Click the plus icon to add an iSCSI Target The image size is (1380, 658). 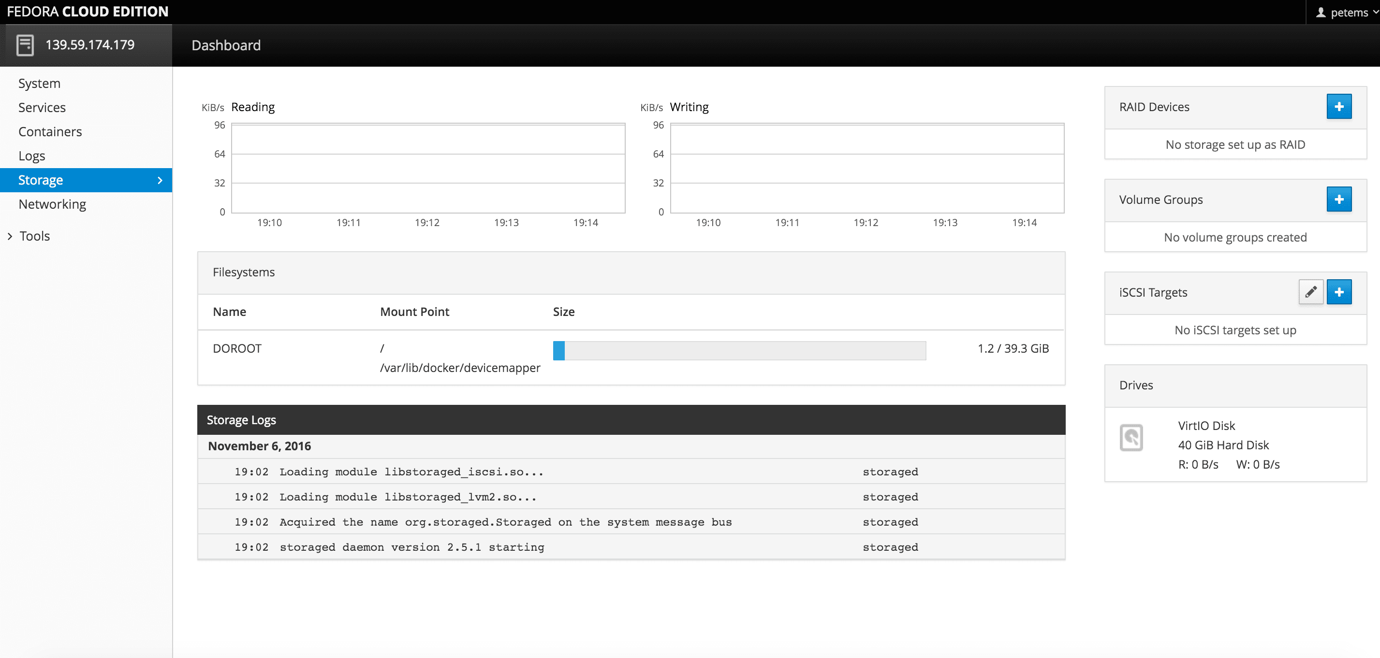(1339, 292)
